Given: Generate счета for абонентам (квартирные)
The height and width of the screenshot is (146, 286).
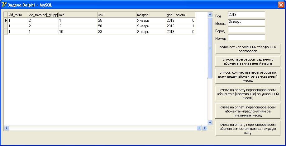Looking at the screenshot, I should tap(248, 94).
